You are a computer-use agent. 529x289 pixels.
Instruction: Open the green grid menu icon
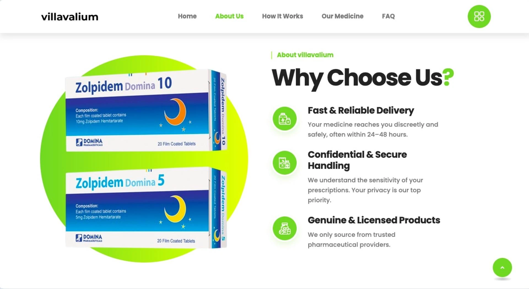pyautogui.click(x=479, y=16)
